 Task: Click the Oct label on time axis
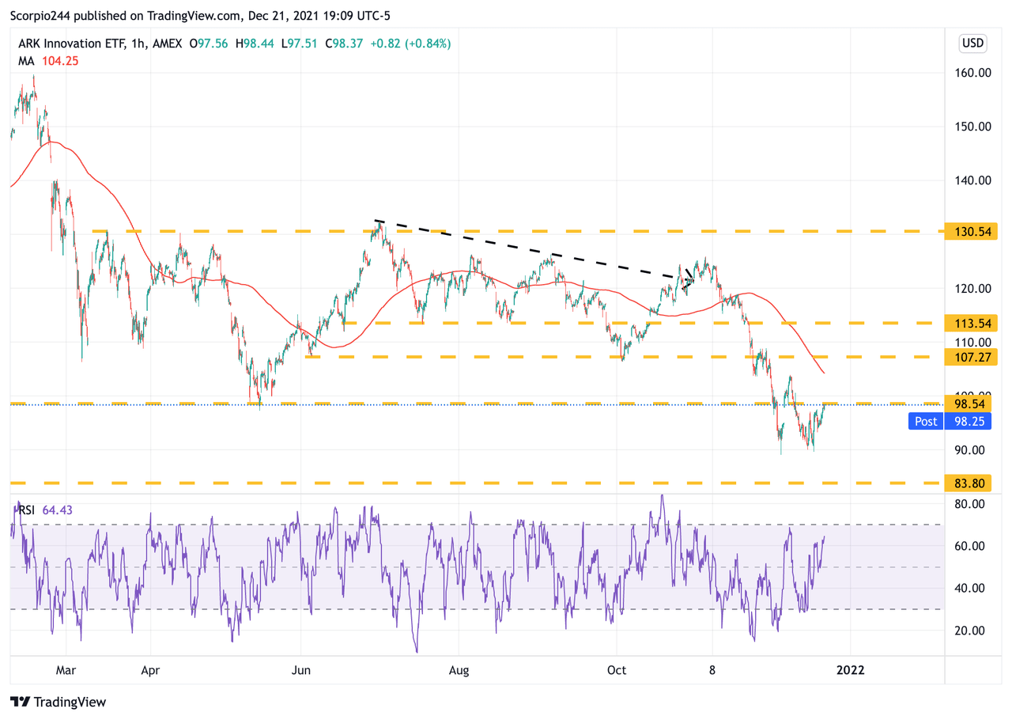coord(617,670)
